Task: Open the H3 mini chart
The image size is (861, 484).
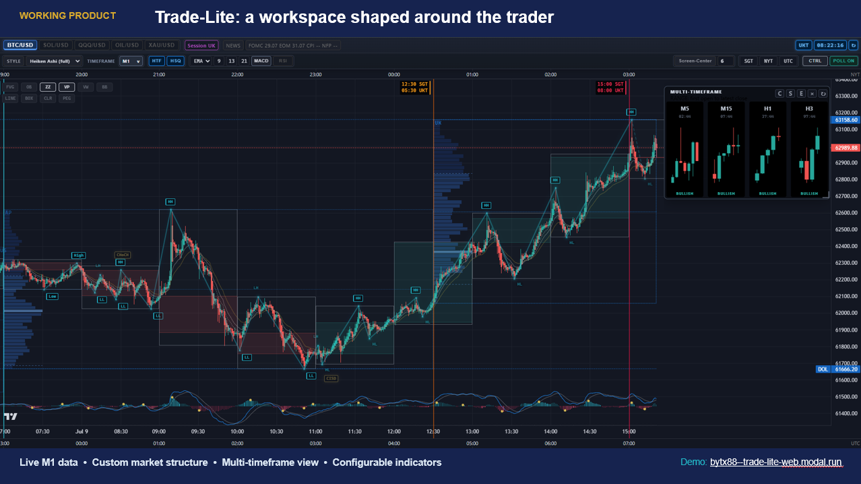Action: click(x=809, y=149)
